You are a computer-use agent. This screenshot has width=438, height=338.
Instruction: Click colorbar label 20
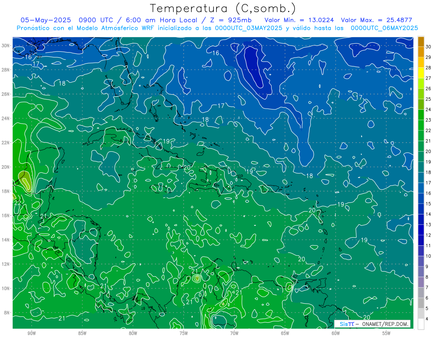coord(429,151)
